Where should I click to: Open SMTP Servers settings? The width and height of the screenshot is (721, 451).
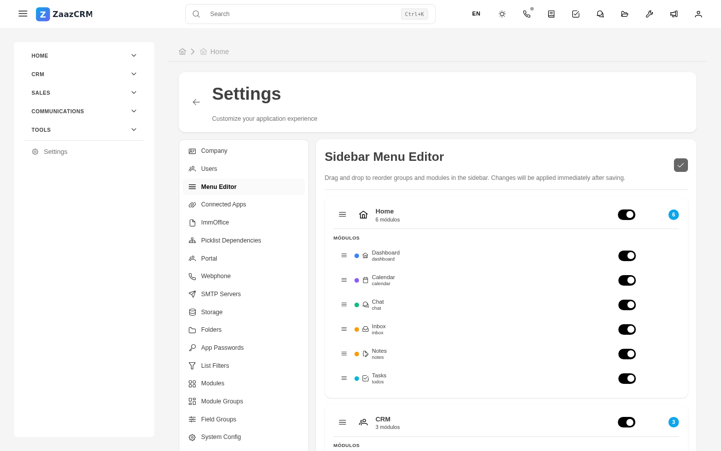pos(244,294)
